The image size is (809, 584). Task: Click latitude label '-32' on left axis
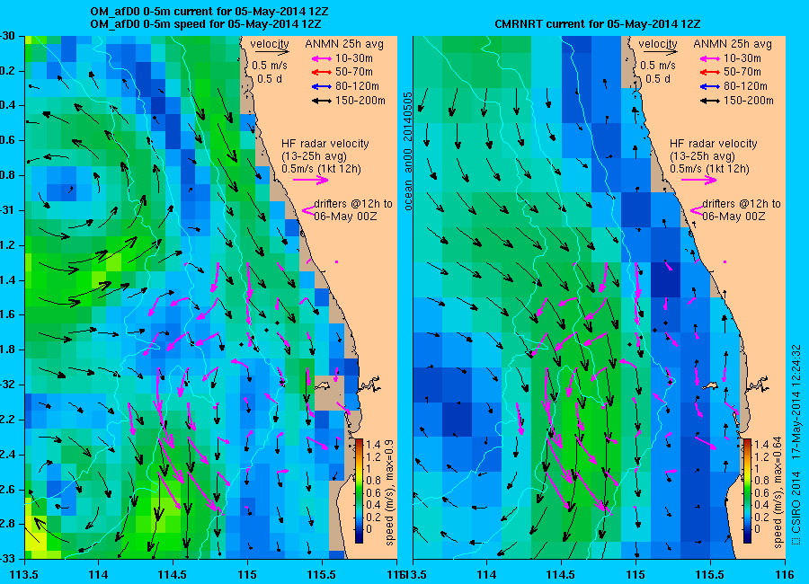pyautogui.click(x=7, y=385)
